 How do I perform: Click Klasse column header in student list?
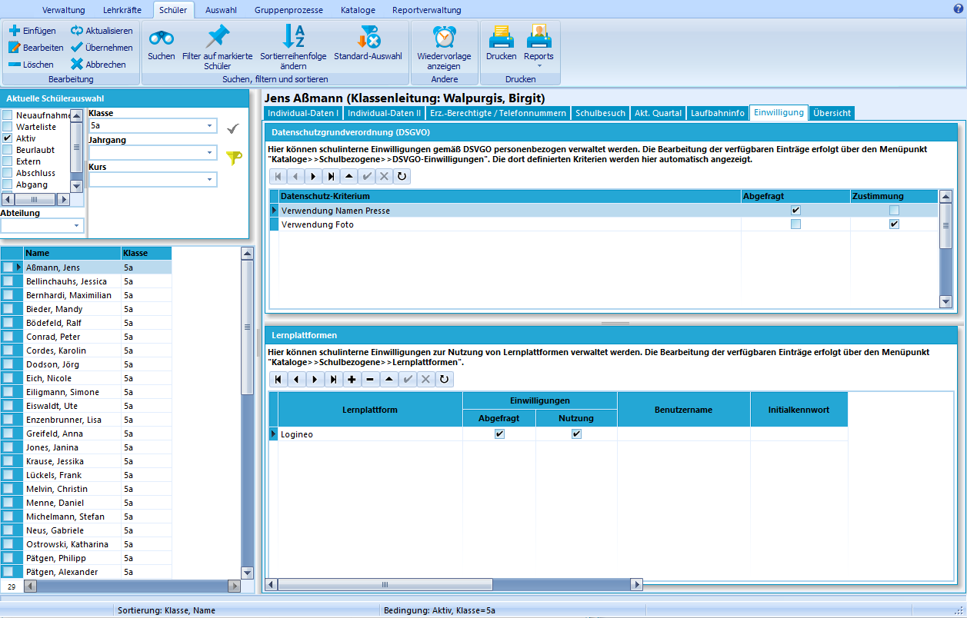[x=146, y=253]
